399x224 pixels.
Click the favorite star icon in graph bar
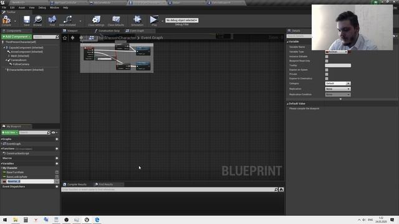pos(65,38)
